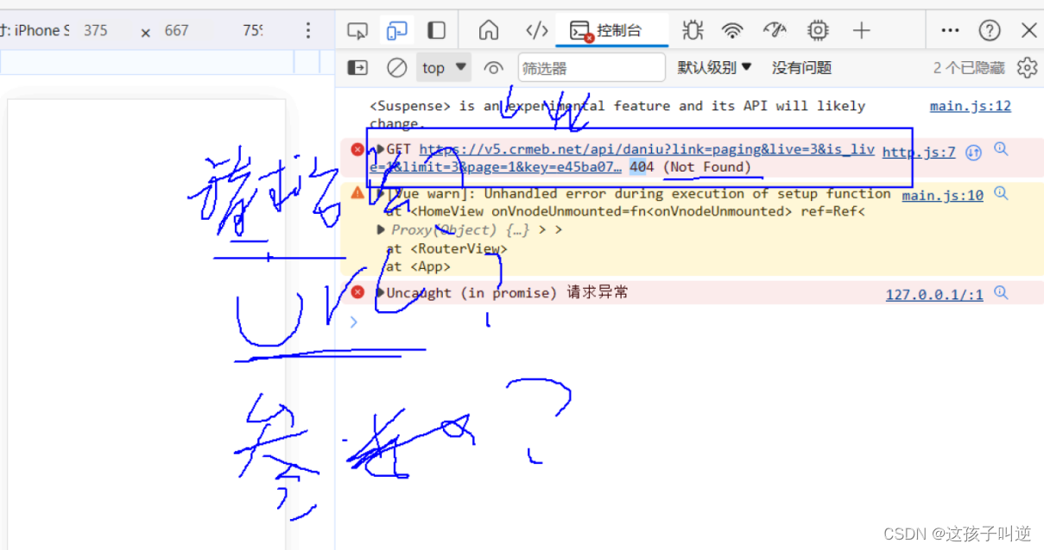Open console settings gear

(1026, 67)
